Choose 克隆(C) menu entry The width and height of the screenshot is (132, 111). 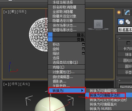pyautogui.click(x=66, y=67)
